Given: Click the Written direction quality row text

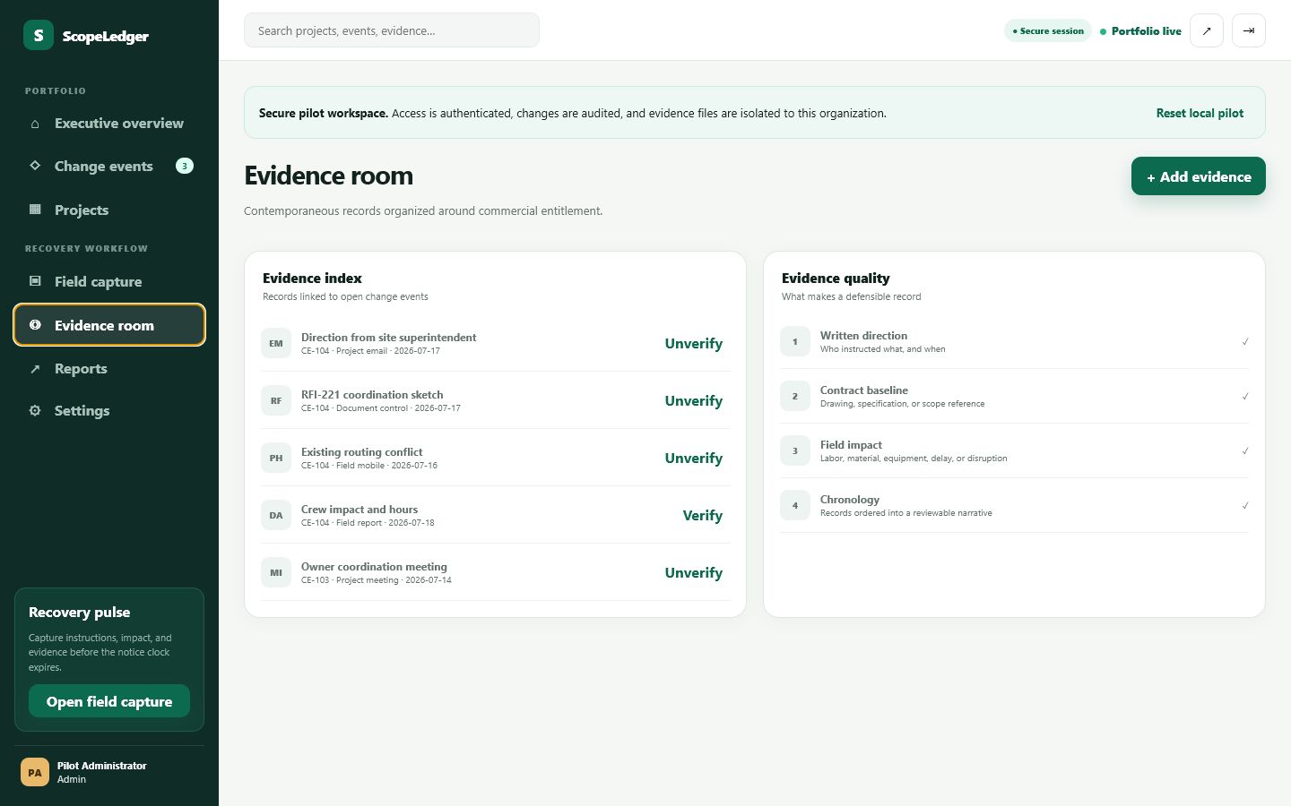Looking at the screenshot, I should click(x=882, y=341).
